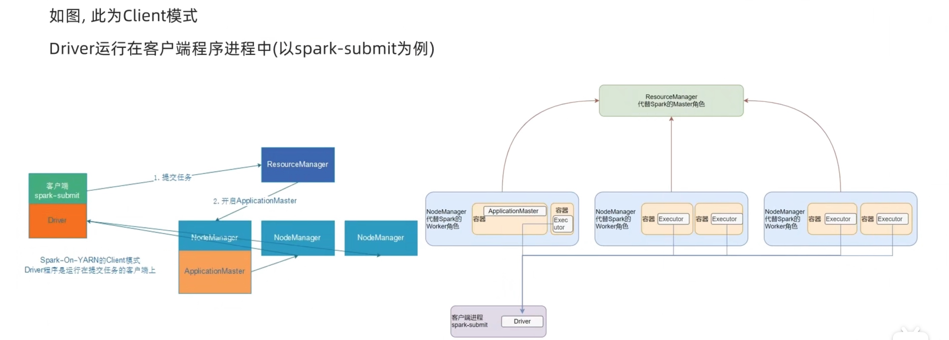This screenshot has width=949, height=340.
Task: Select the green ResourceManager 代替Spark的Master角色 box
Action: 671,101
